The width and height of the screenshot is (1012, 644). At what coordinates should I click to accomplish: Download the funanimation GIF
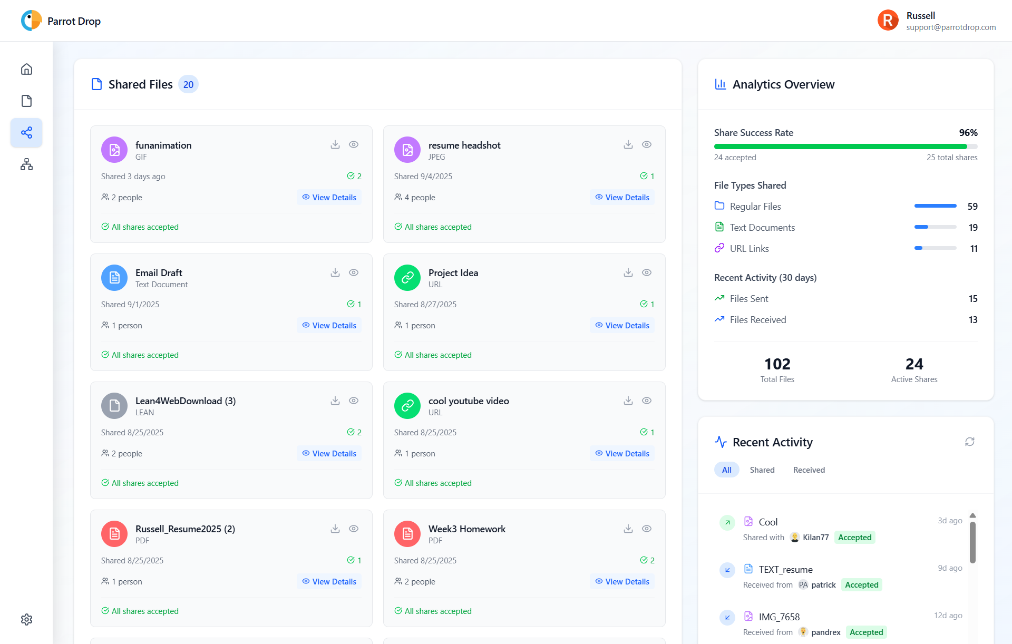coord(335,144)
